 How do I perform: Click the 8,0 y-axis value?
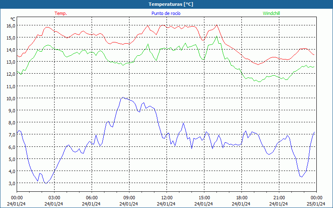[12, 122]
